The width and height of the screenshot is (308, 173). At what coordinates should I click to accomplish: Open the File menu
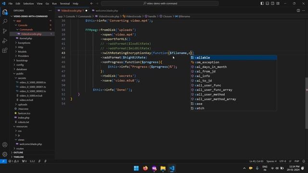pos(11,3)
